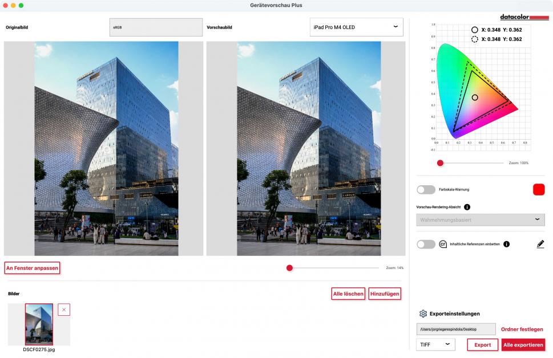Enable Inhaltliche Referenzen einbetten switch

click(426, 244)
